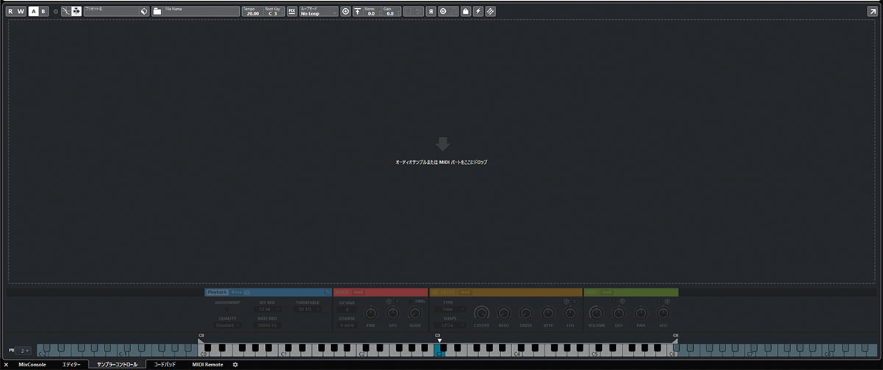Enable Write automation (W) button

[x=21, y=11]
